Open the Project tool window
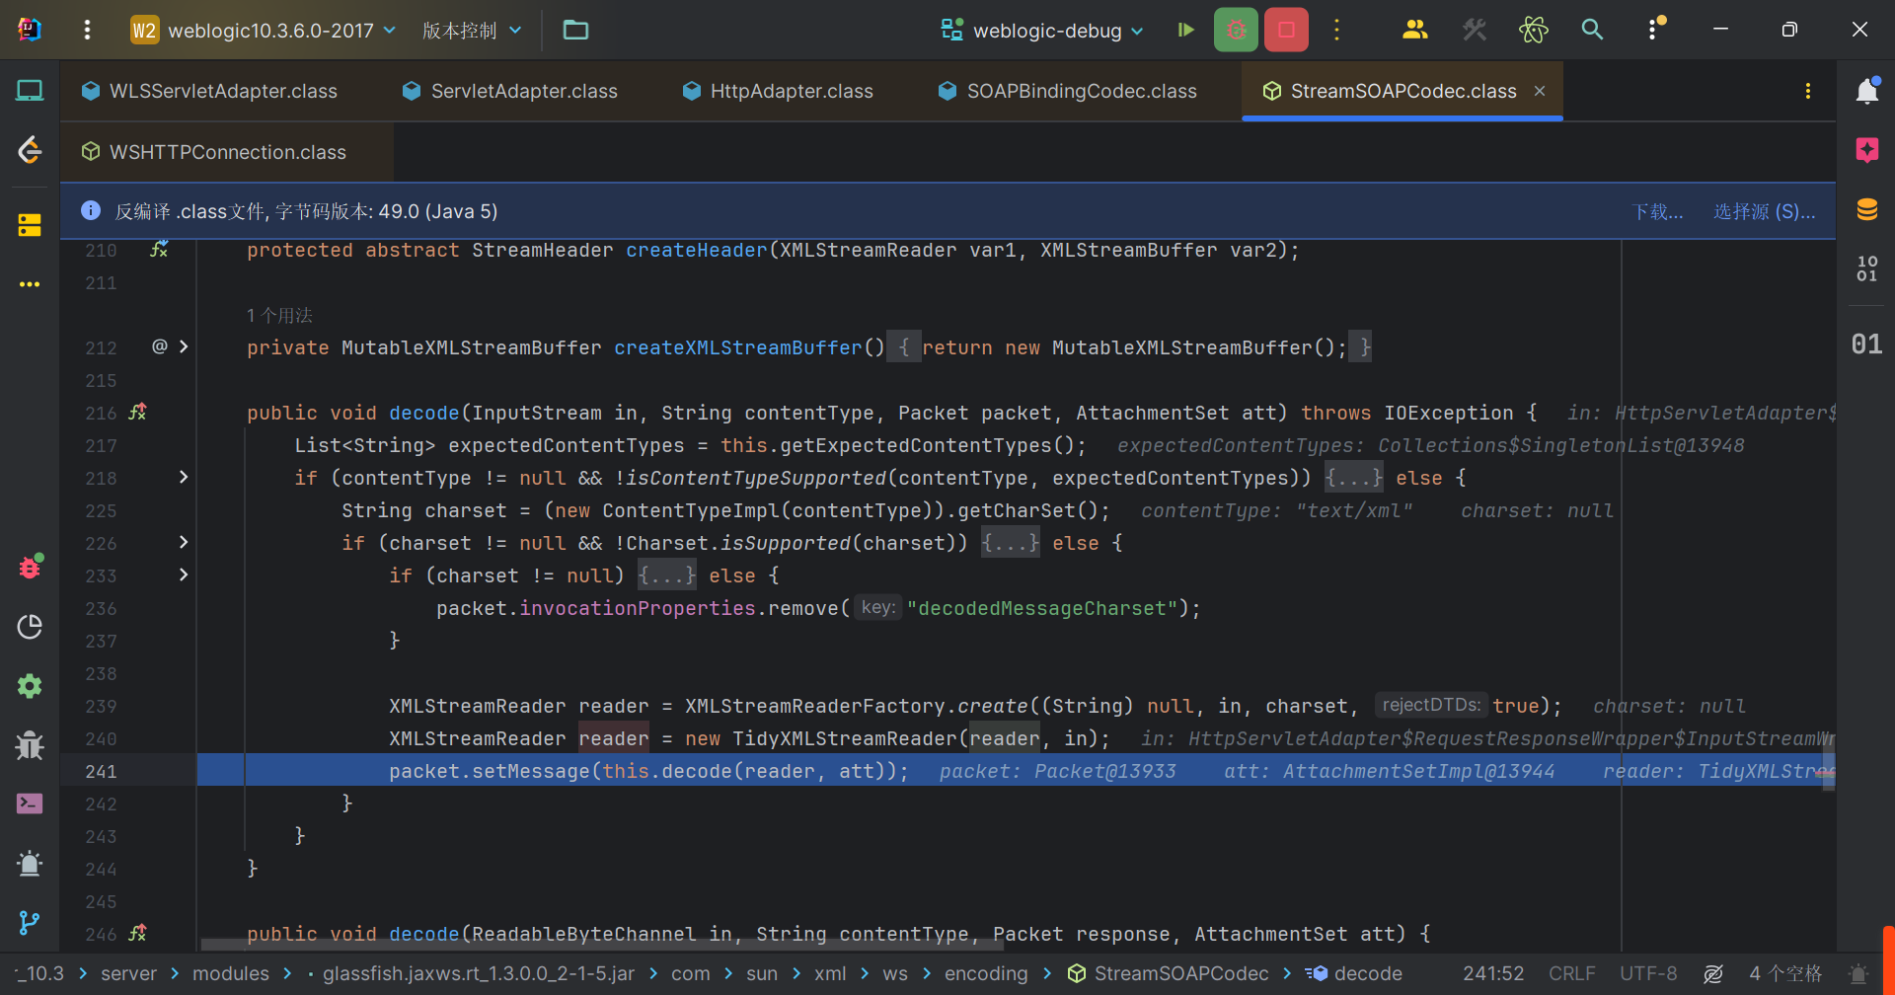Viewport: 1895px width, 995px height. (x=30, y=91)
